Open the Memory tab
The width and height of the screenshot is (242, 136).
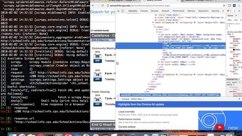coord(191,11)
